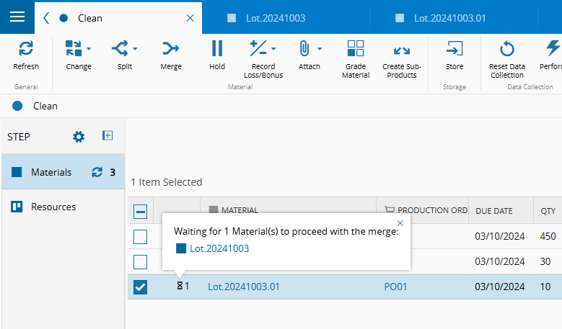Viewport: 562px width, 329px height.
Task: Uncheck the Lot.20241003.01 row checkbox
Action: point(141,287)
